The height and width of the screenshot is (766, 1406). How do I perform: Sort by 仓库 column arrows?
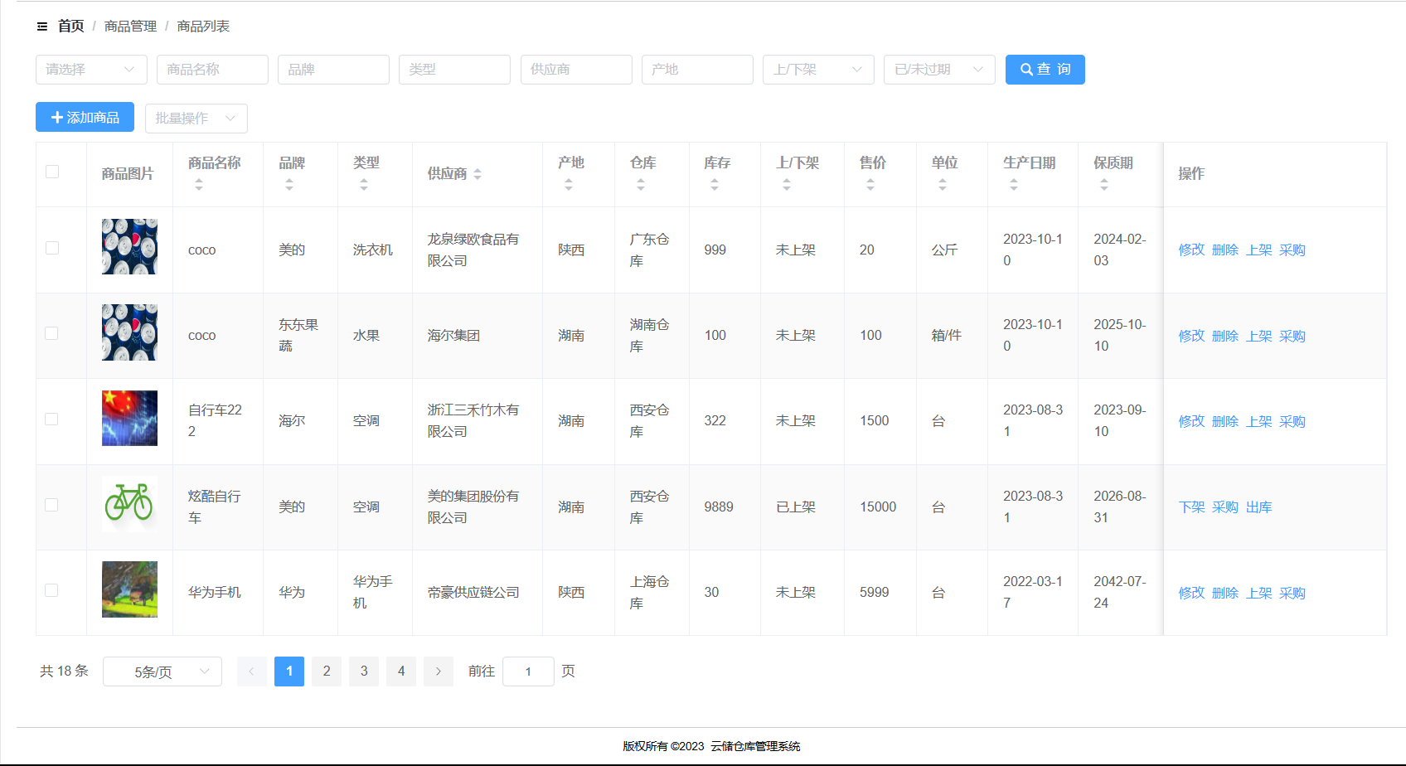641,185
